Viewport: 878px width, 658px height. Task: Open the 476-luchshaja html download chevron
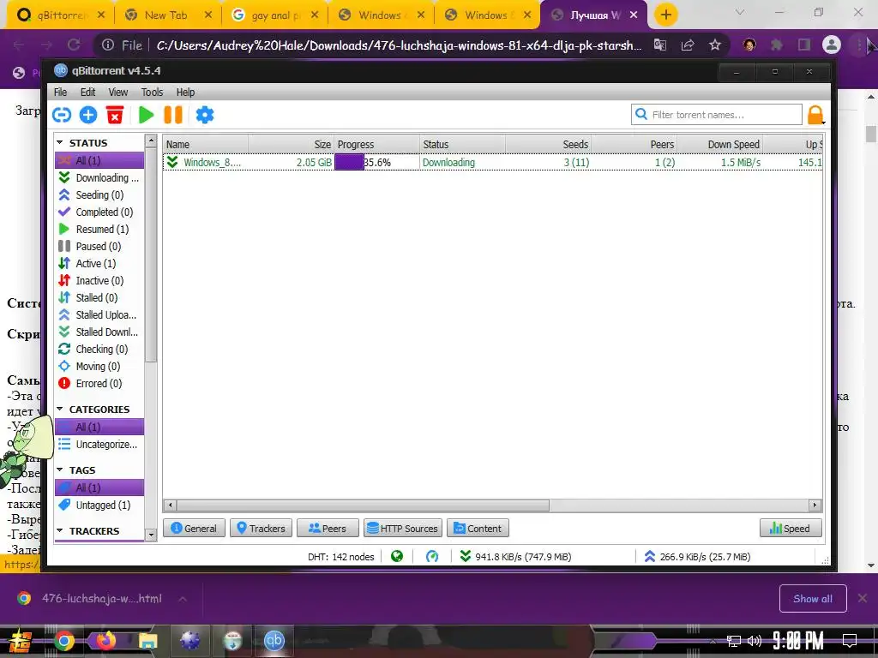coord(183,599)
